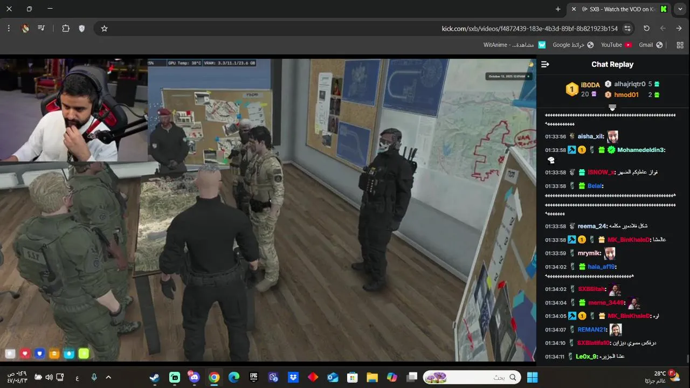Open Windows Start menu

(x=532, y=377)
